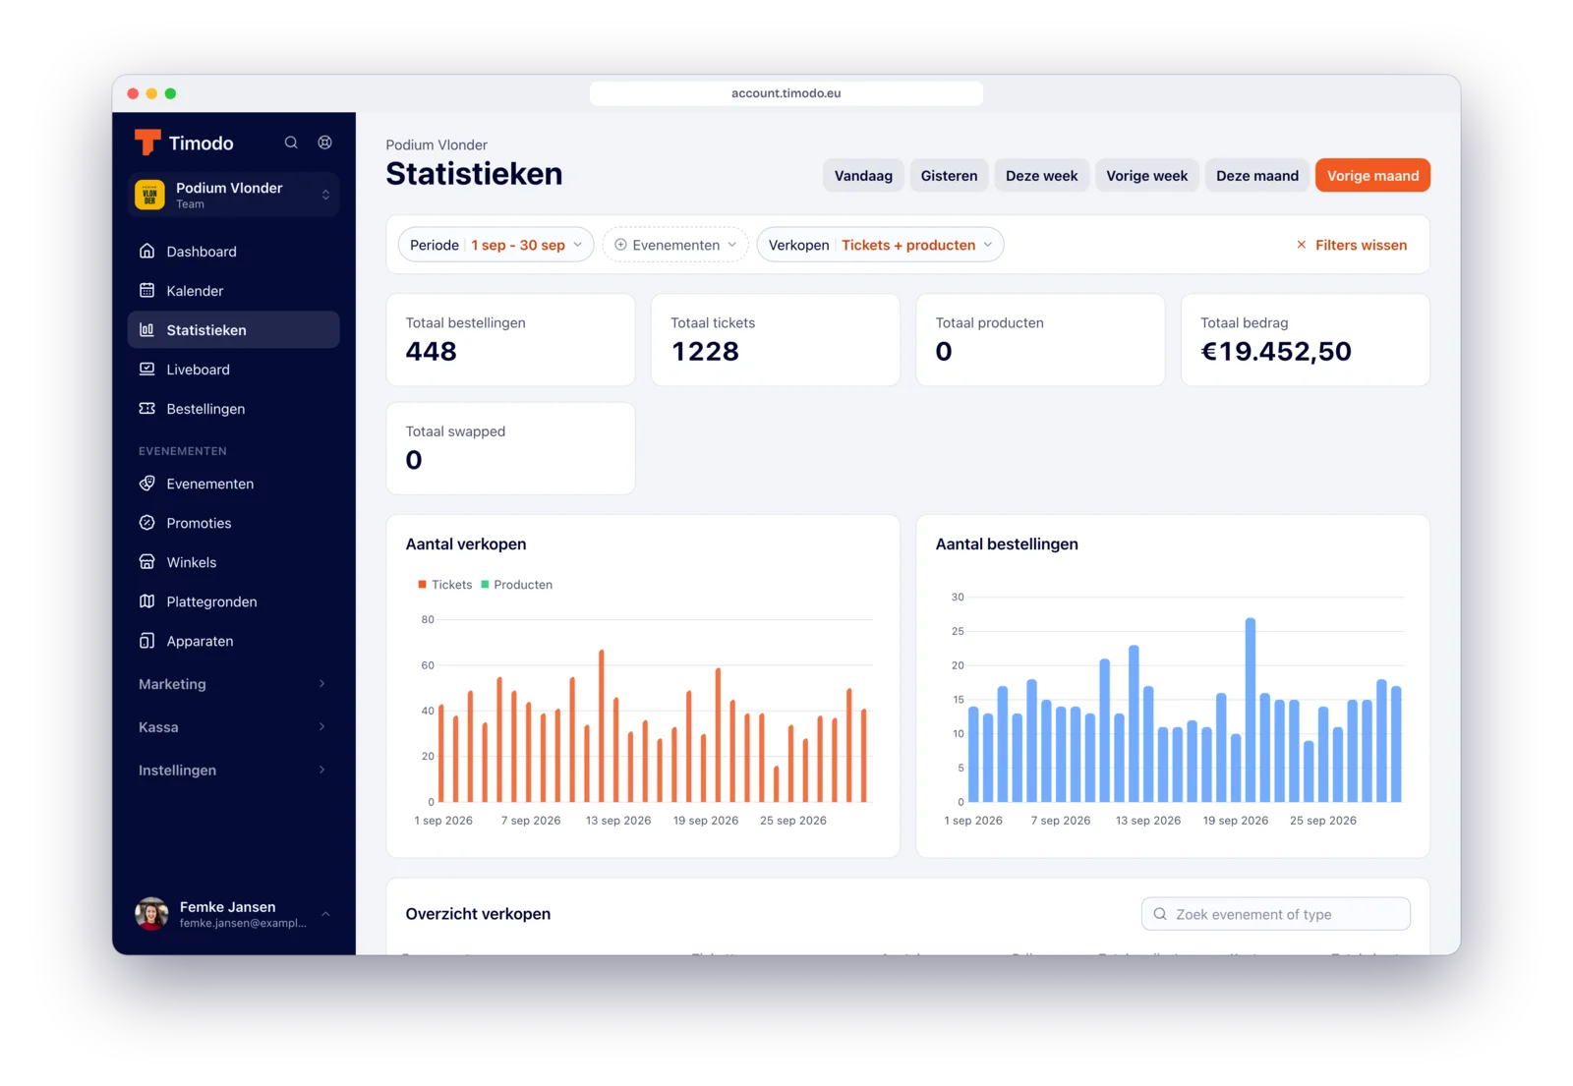Open Bestellingen in sidebar
Image resolution: width=1573 pixels, height=1086 pixels.
pos(233,409)
